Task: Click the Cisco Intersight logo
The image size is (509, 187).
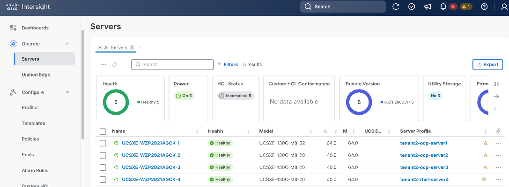Action: coord(28,7)
